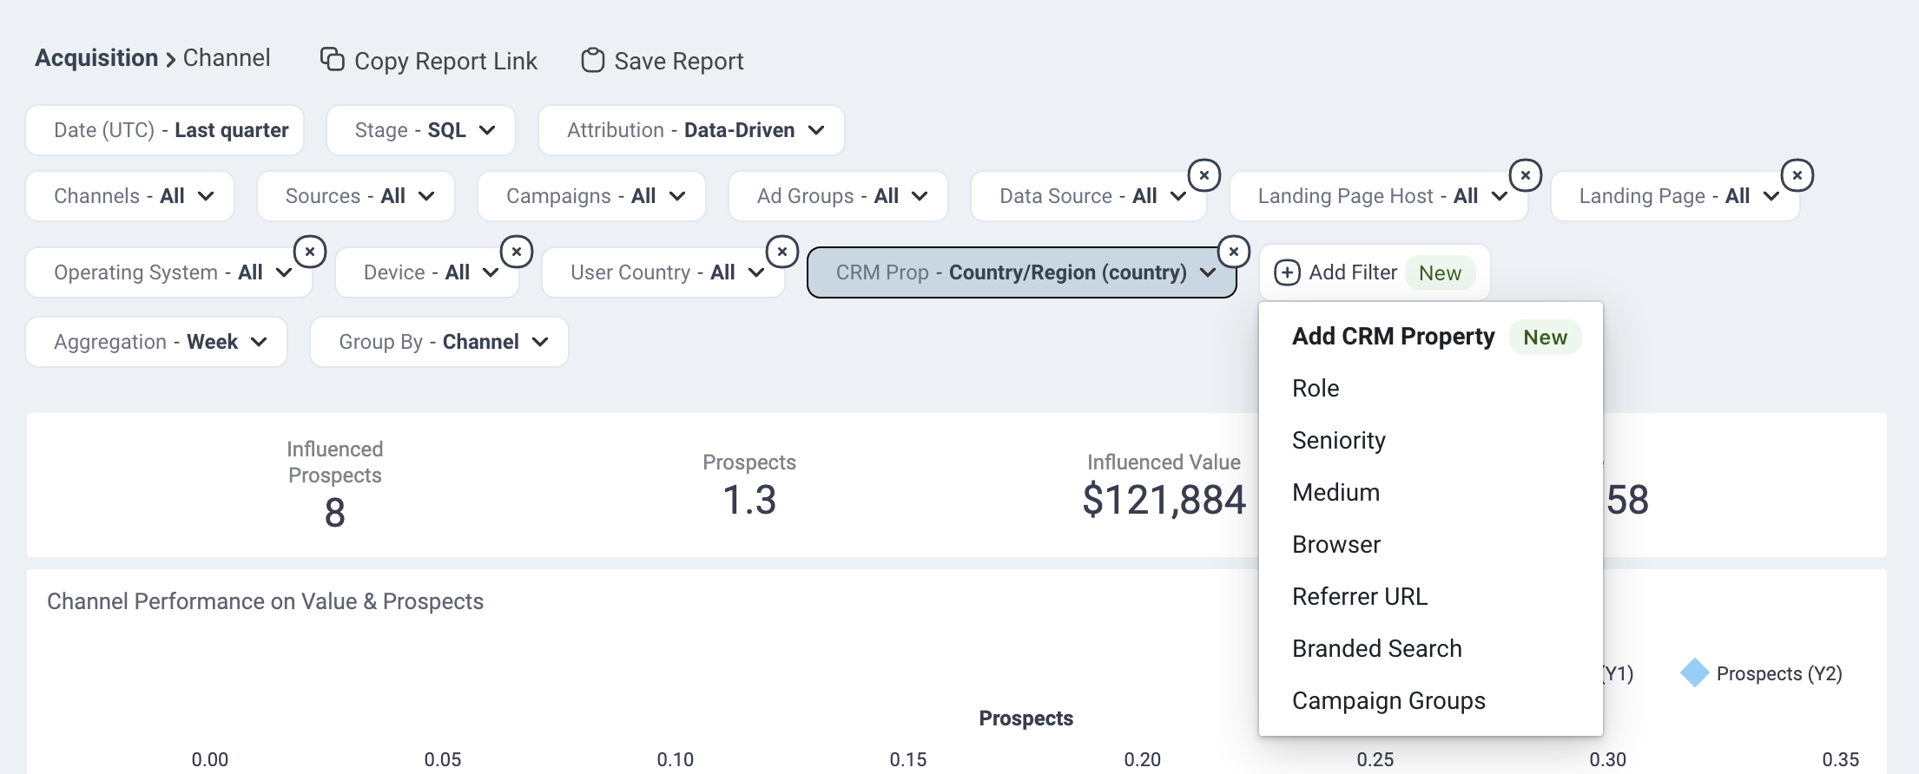Expand the Landing Page Host dropdown

(1379, 196)
